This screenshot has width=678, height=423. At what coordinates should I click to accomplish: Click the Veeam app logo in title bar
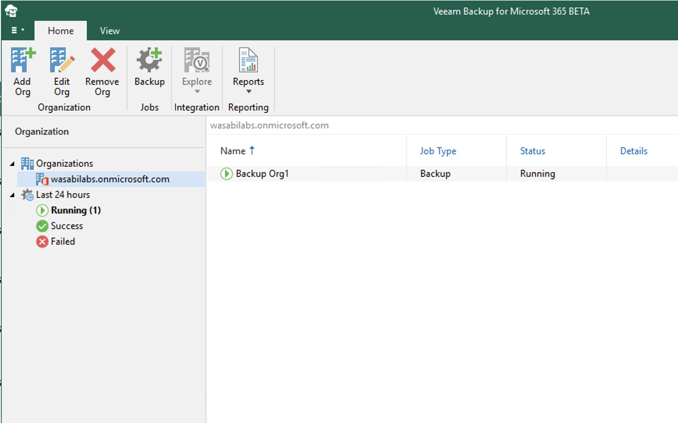click(11, 11)
